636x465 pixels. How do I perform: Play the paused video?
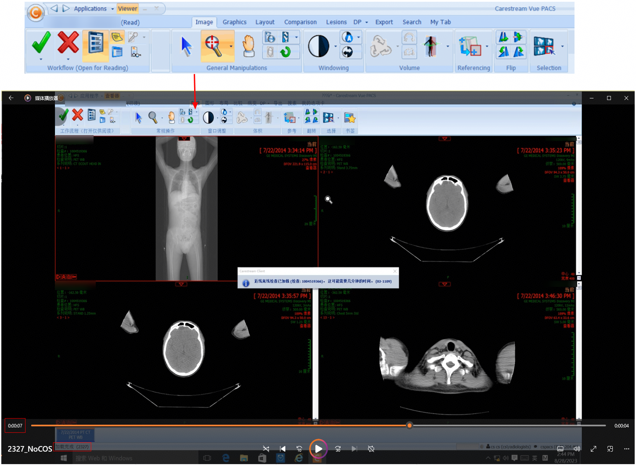(318, 449)
